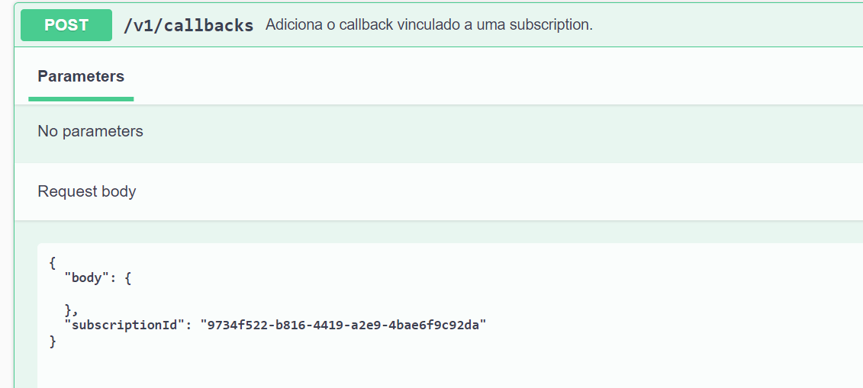Click the Request body heading

click(x=87, y=191)
